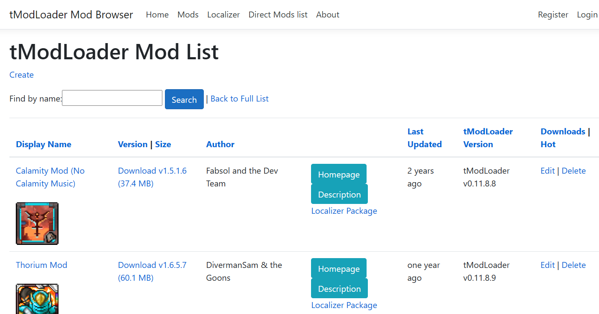Viewport: 599px width, 314px height.
Task: Show the Thorium Mod Description
Action: [x=339, y=288]
